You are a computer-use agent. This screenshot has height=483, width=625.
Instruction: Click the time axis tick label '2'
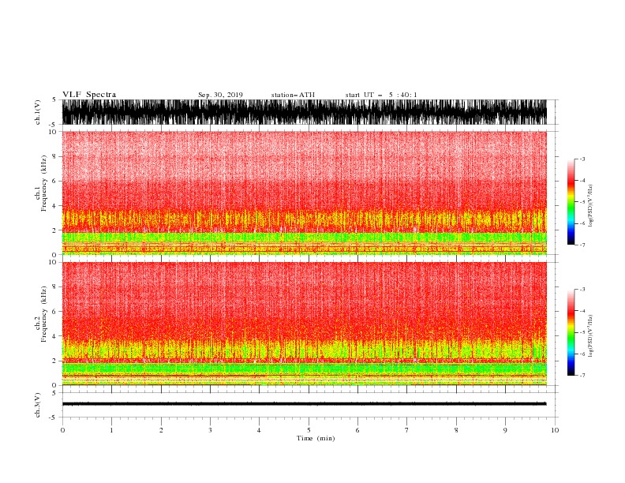161,430
